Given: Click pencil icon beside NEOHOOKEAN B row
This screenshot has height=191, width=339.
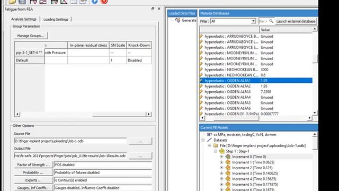Looking at the screenshot, I should click(x=201, y=70).
